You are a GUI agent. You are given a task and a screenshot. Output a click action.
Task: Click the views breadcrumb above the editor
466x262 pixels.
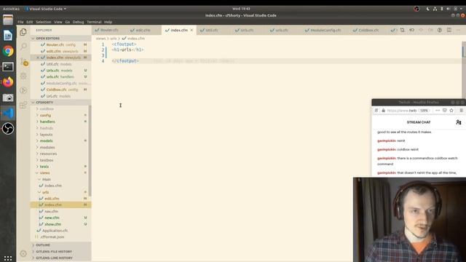(x=100, y=39)
